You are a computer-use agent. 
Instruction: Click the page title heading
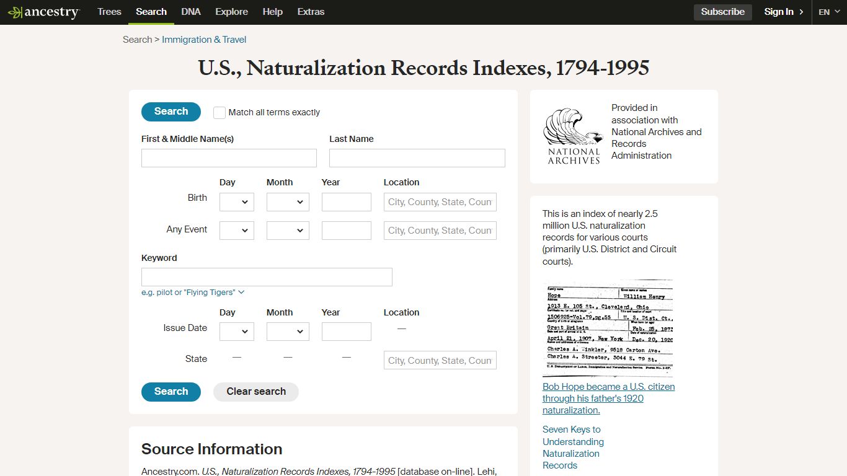(423, 68)
